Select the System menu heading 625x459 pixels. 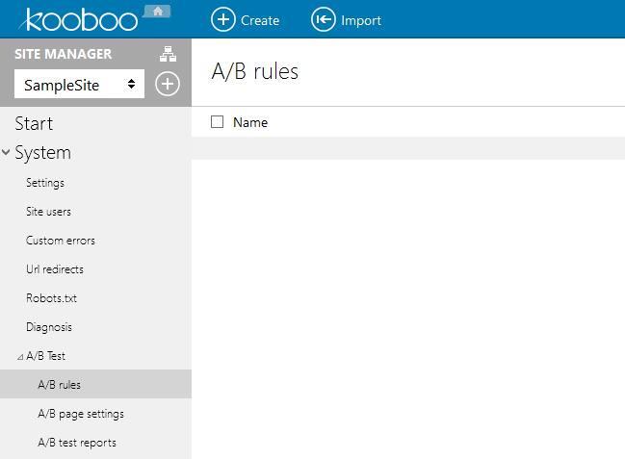[43, 153]
